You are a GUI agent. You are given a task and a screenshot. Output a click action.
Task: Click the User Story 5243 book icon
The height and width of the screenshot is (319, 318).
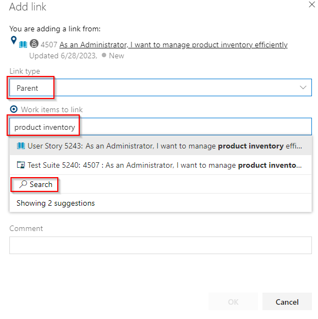pos(21,146)
